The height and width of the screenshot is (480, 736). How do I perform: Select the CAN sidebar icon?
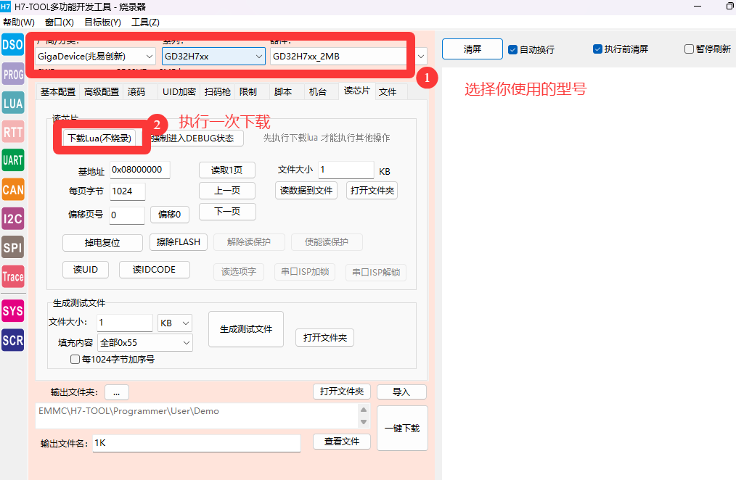[x=12, y=189]
